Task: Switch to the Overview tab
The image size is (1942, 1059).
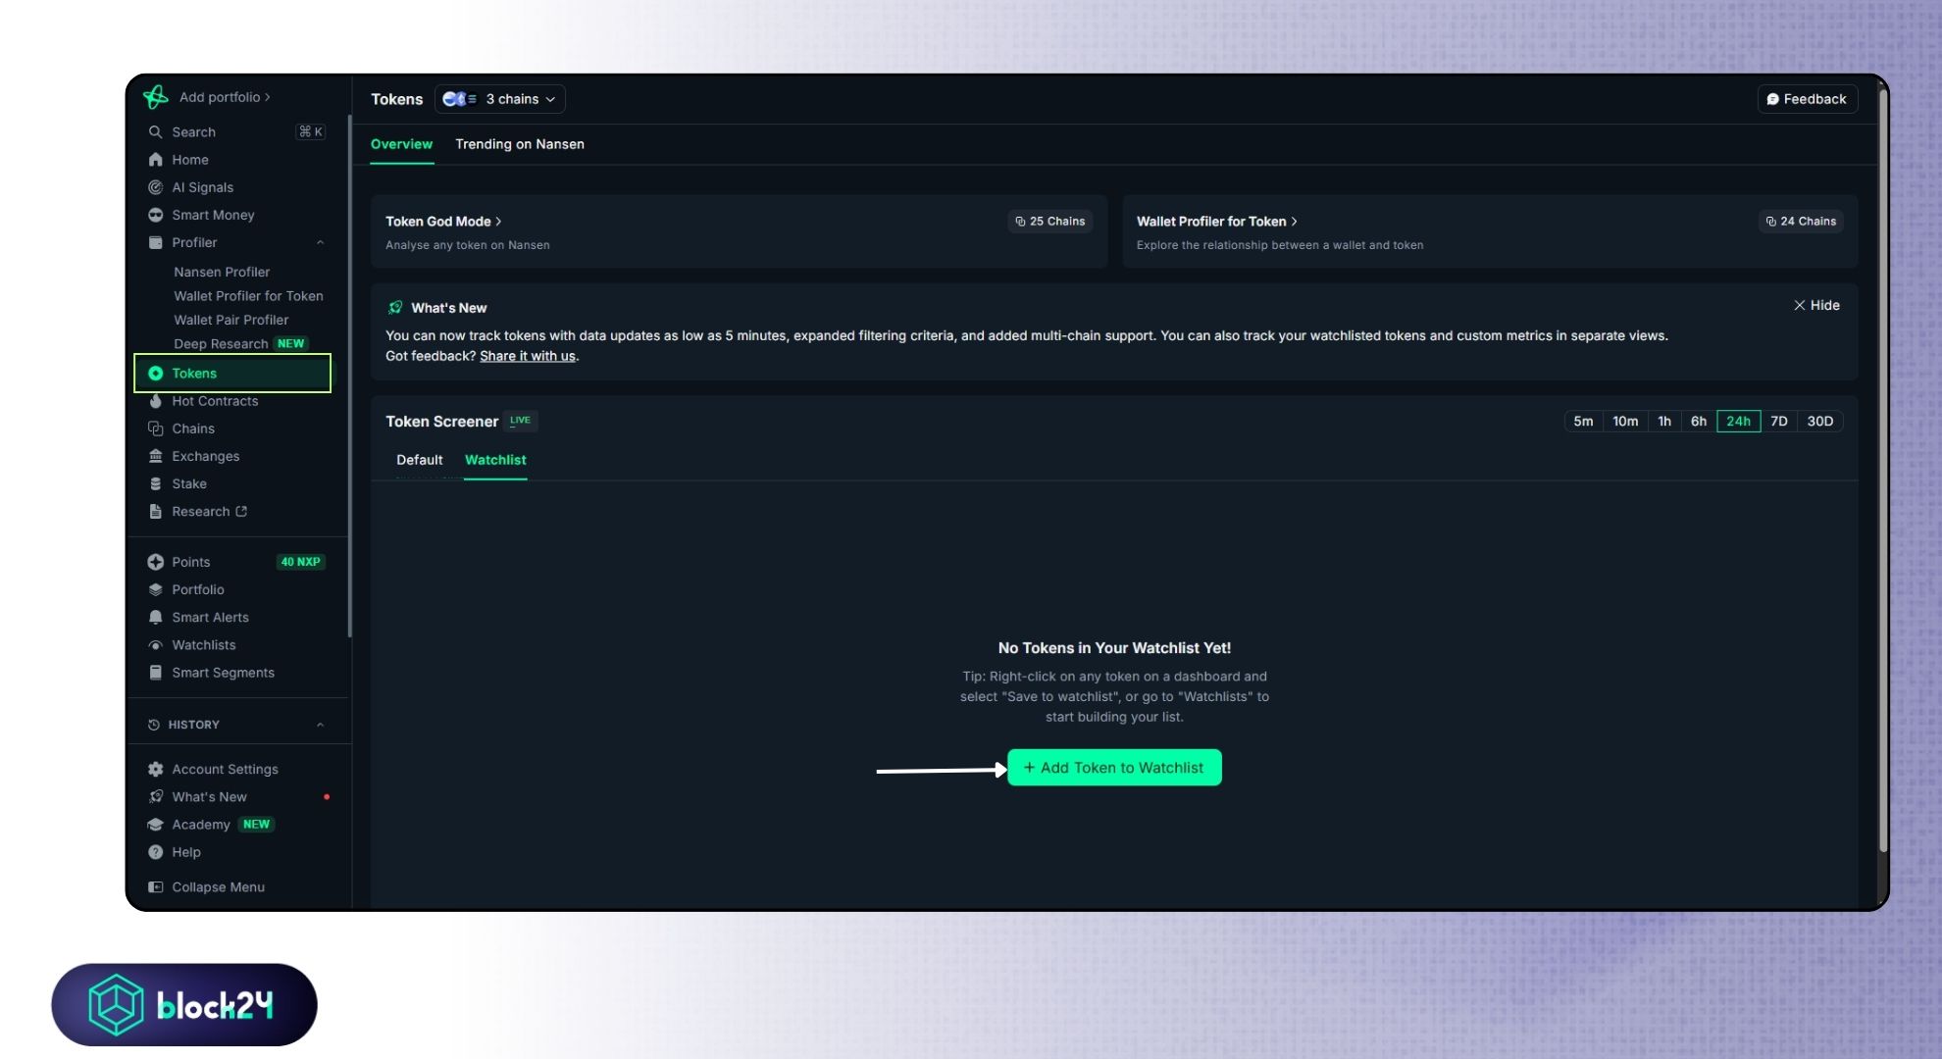Action: coord(401,144)
